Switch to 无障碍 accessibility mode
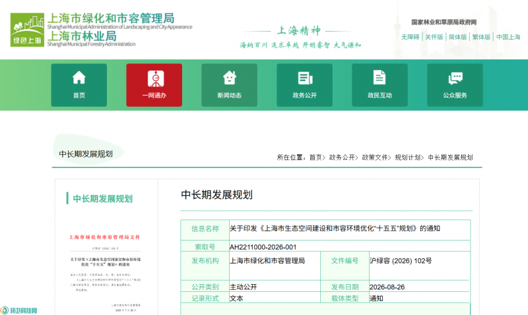Viewport: 528px width, 315px height. 410,37
